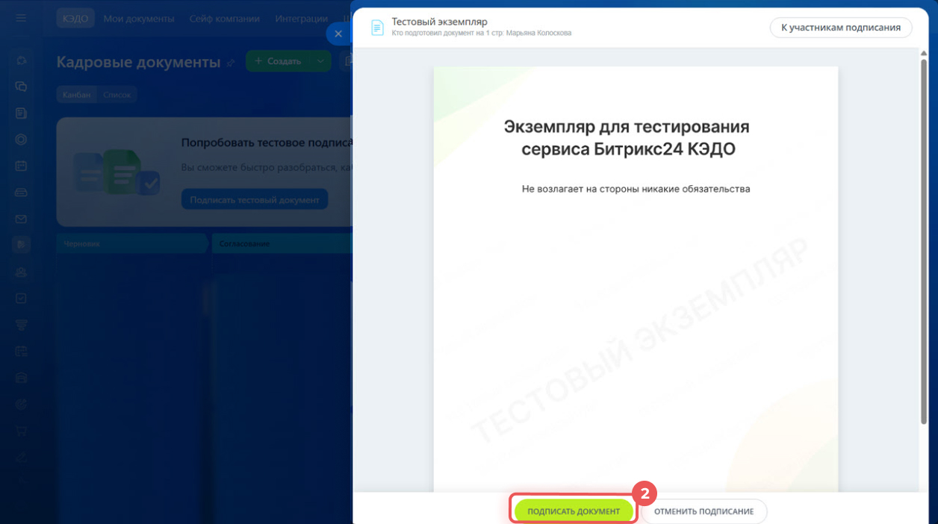Image resolution: width=938 pixels, height=524 pixels.
Task: Click the Подписать документ button
Action: [x=574, y=511]
